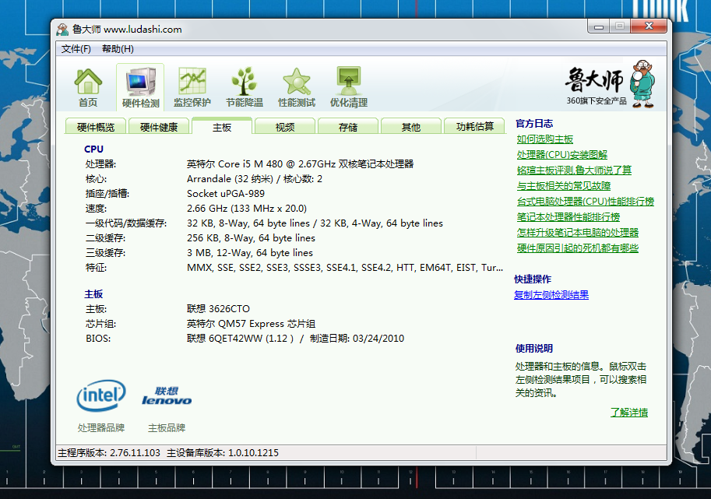Open link 笔记本处理器性能排行榜
Viewport: 711px width, 499px height.
568,217
